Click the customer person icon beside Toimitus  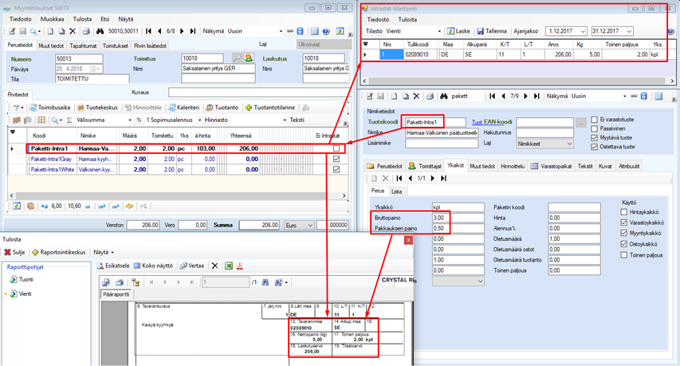click(249, 57)
